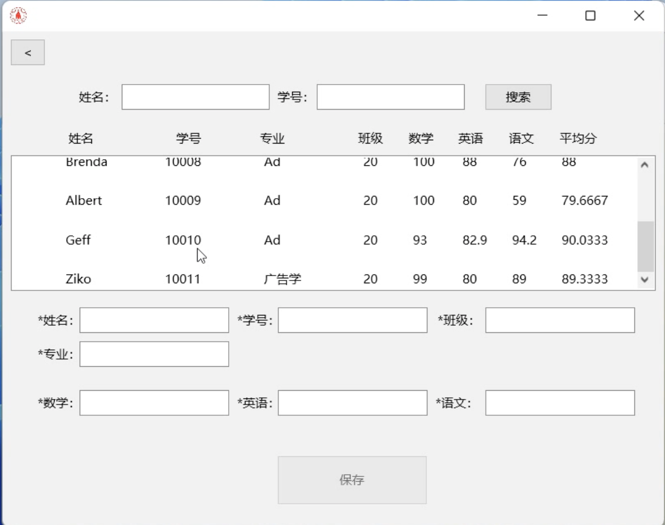Click into the *学号 form field

(352, 320)
